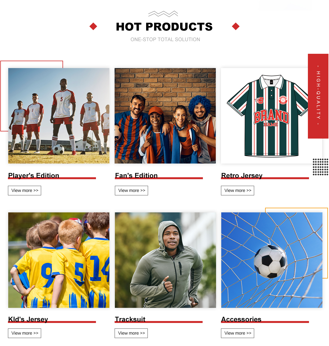
Task: Open the green striped Brand Name jersey image
Action: click(268, 116)
